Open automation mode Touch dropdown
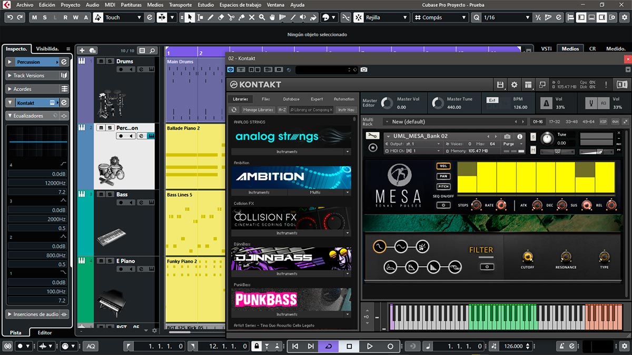This screenshot has width=632, height=355. click(x=123, y=17)
